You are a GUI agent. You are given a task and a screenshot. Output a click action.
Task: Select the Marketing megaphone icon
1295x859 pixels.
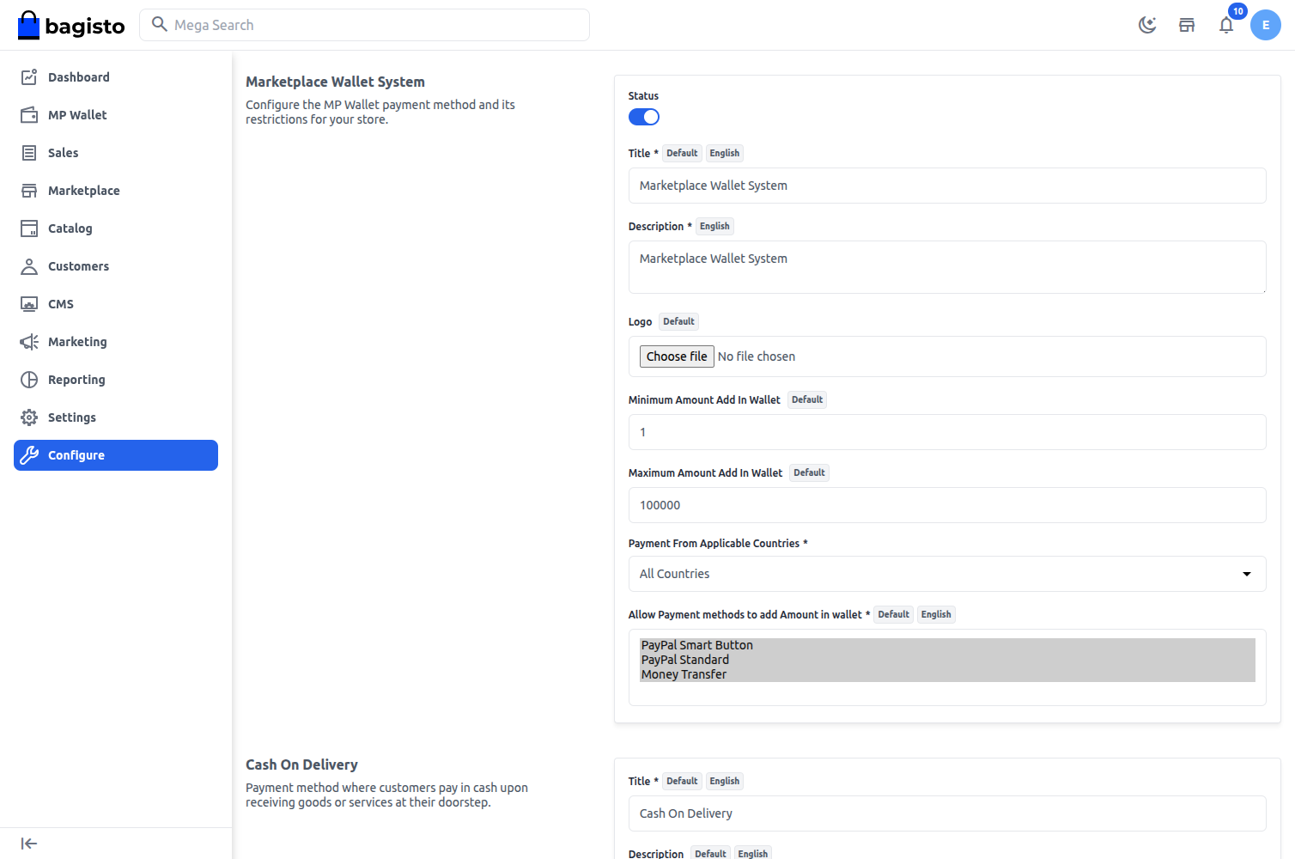tap(28, 341)
